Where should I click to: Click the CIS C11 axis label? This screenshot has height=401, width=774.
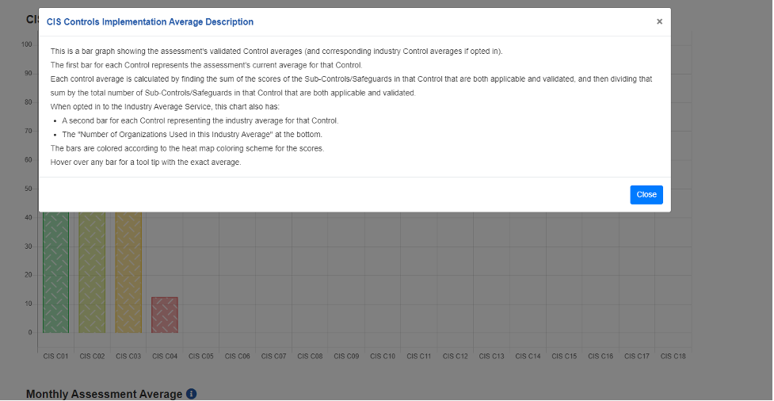click(419, 357)
